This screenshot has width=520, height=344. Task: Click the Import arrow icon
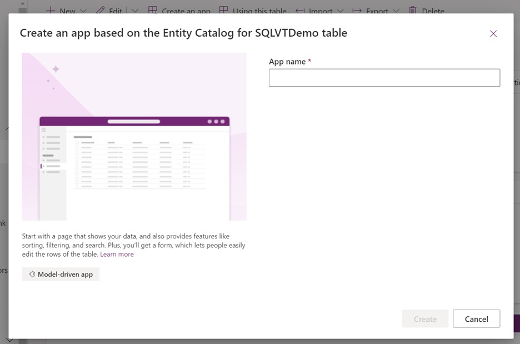coord(301,9)
